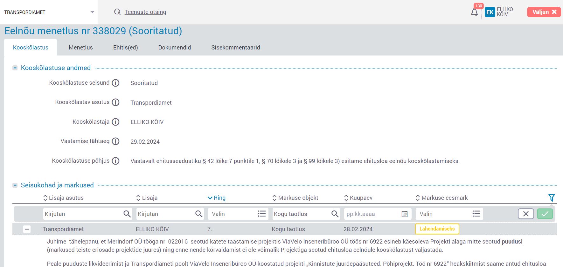Image resolution: width=563 pixels, height=267 pixels.
Task: Open the calendar icon in date filter
Action: [x=405, y=214]
